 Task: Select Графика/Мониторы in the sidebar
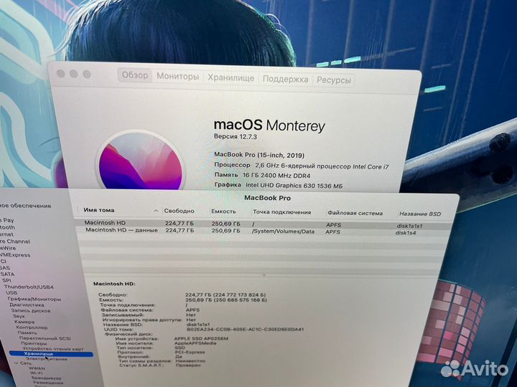(x=34, y=299)
